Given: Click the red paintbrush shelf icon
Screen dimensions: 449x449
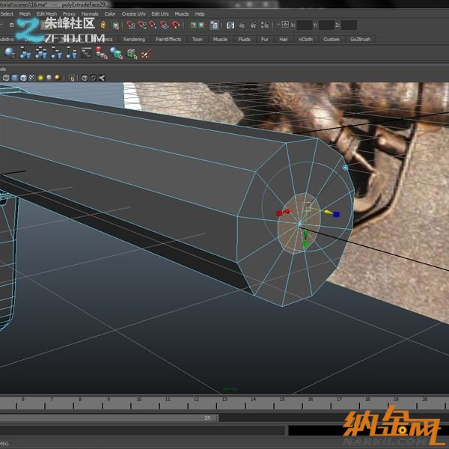Looking at the screenshot, I should tap(147, 53).
